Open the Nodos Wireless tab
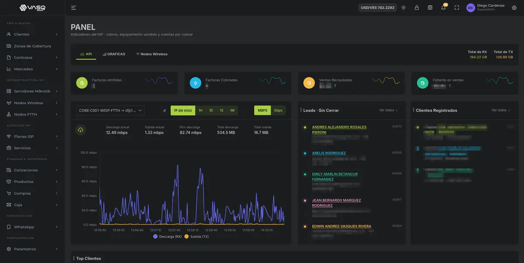 point(152,54)
